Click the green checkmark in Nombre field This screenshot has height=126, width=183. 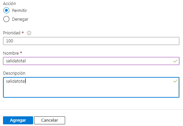175,61
